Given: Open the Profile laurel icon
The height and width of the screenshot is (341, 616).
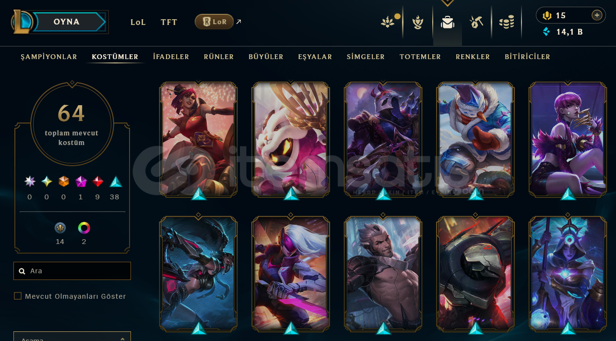Looking at the screenshot, I should [x=388, y=22].
